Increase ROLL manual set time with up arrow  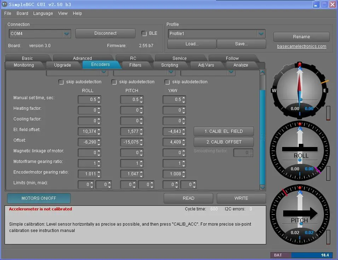point(99,98)
